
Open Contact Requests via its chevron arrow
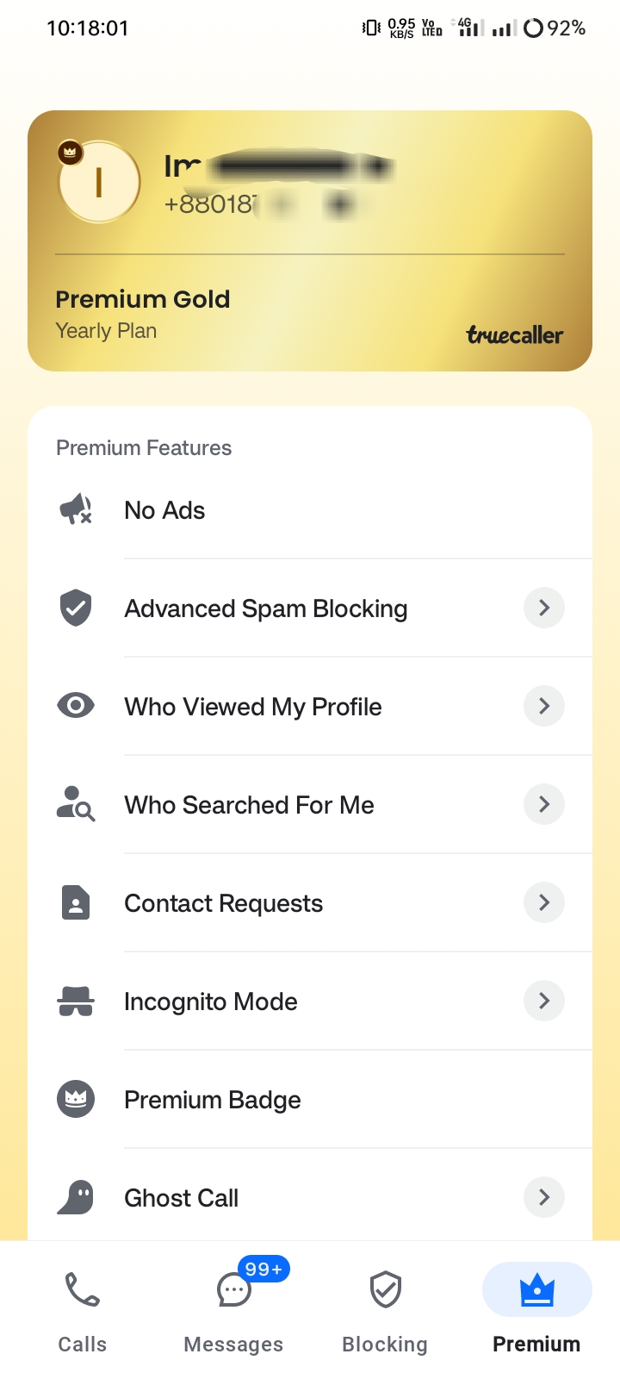pyautogui.click(x=543, y=902)
